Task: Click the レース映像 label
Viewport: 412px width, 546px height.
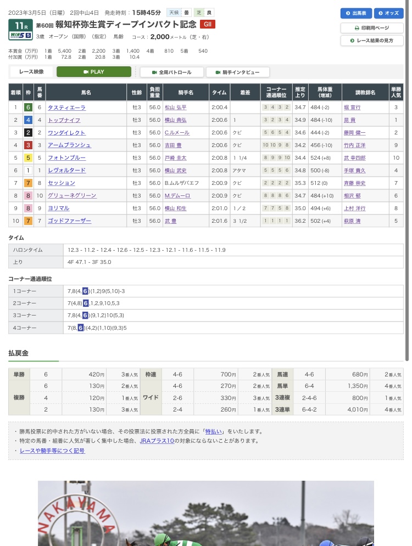Action: (31, 72)
